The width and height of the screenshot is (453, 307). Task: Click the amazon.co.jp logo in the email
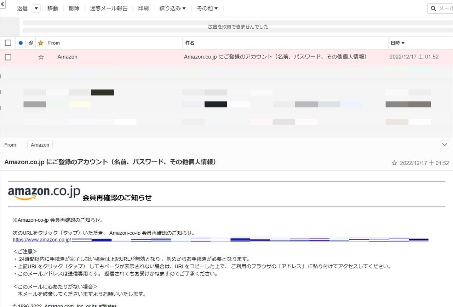point(44,193)
